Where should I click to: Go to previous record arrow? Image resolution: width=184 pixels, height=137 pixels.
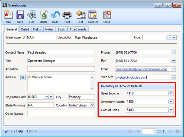[x=138, y=131]
